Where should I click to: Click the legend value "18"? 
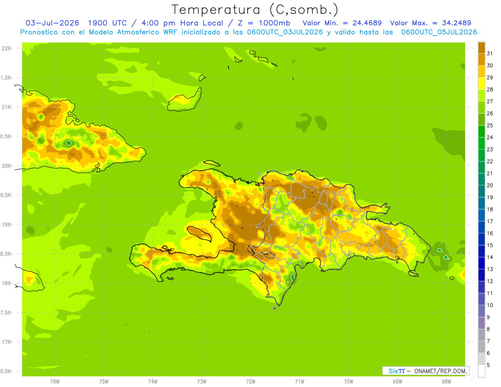[490, 209]
